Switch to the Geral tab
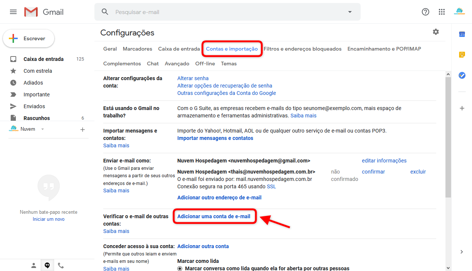 [110, 49]
